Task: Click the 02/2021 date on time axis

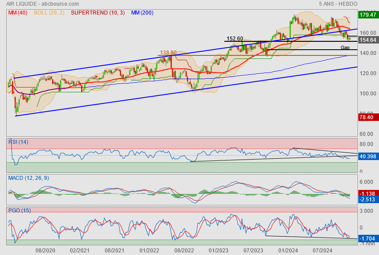Action: [x=79, y=251]
